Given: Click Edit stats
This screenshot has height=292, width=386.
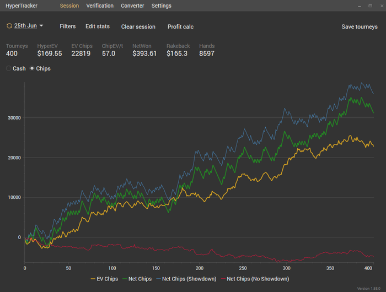Looking at the screenshot, I should tap(98, 26).
